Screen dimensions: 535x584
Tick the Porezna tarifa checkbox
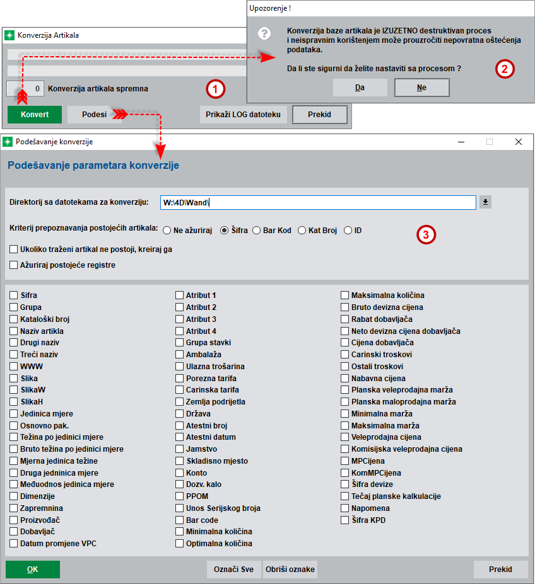180,378
